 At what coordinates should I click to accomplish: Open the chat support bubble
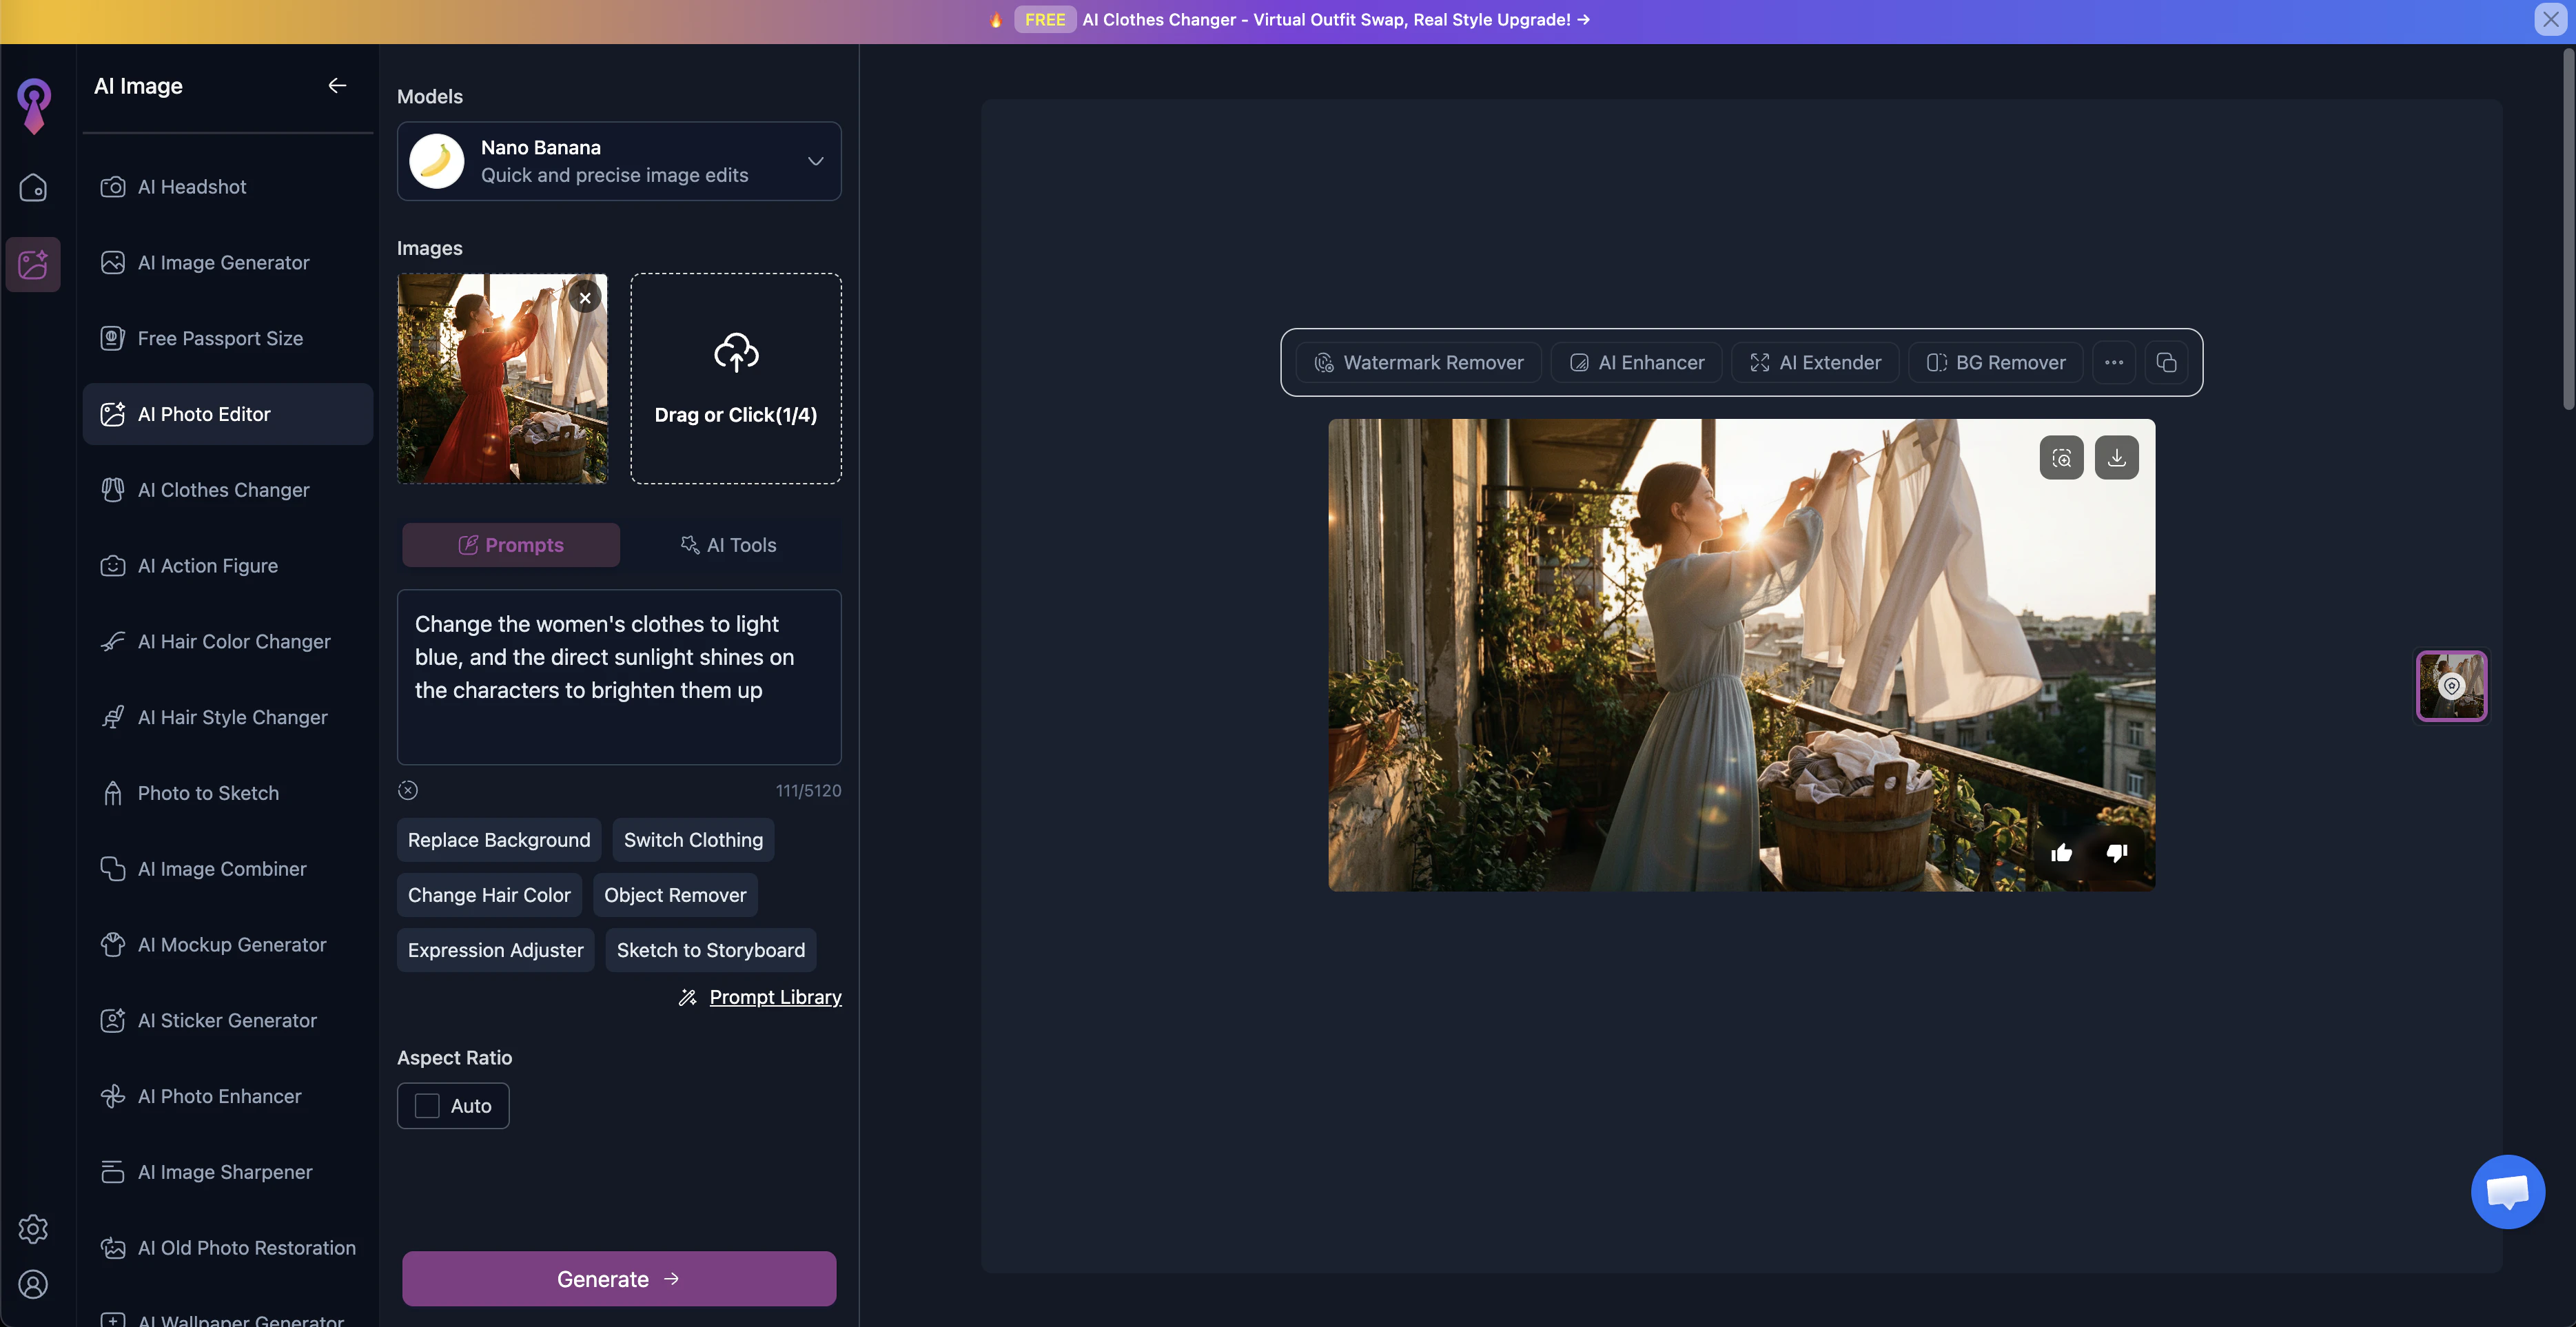coord(2507,1191)
